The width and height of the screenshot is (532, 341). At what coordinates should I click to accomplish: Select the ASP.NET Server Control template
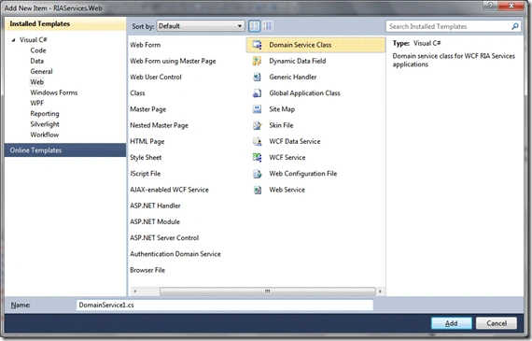coord(164,237)
